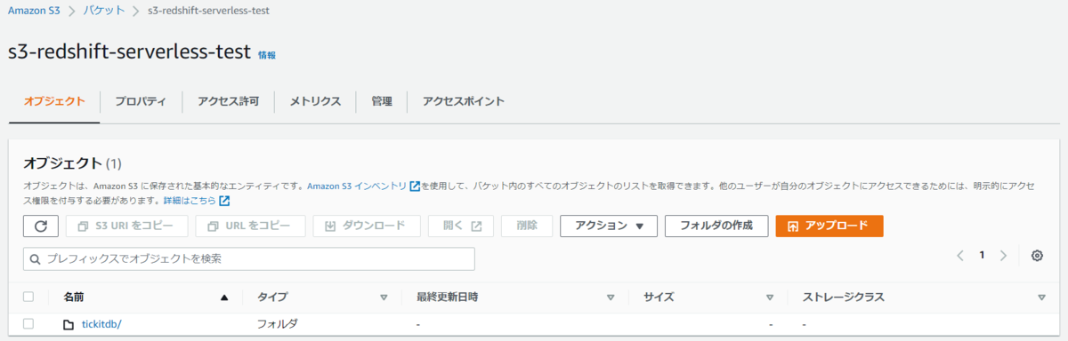
Task: Open the tickitdb/ folder link
Action: 101,324
